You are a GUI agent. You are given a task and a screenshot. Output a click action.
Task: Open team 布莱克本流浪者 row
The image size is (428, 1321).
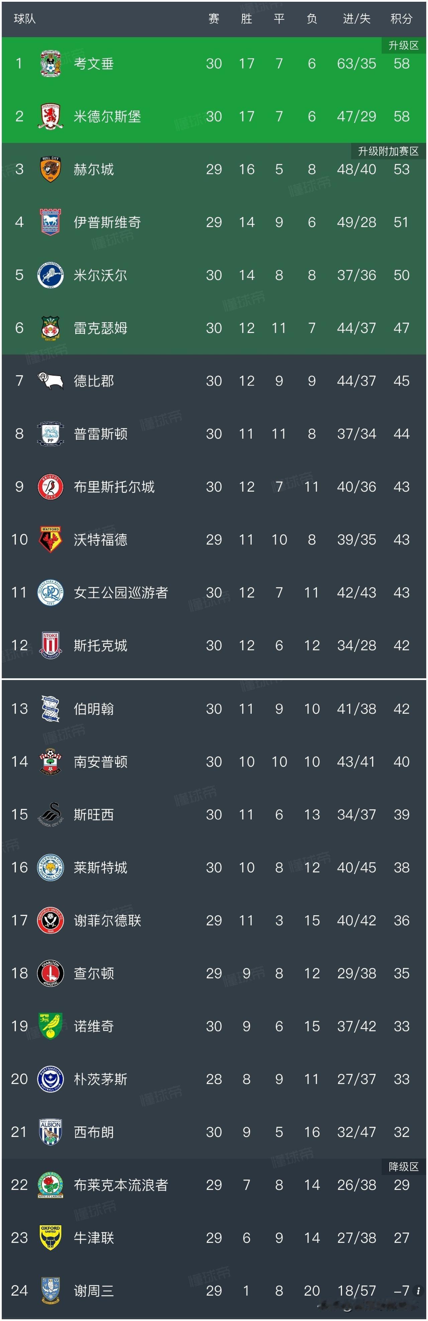click(214, 1184)
